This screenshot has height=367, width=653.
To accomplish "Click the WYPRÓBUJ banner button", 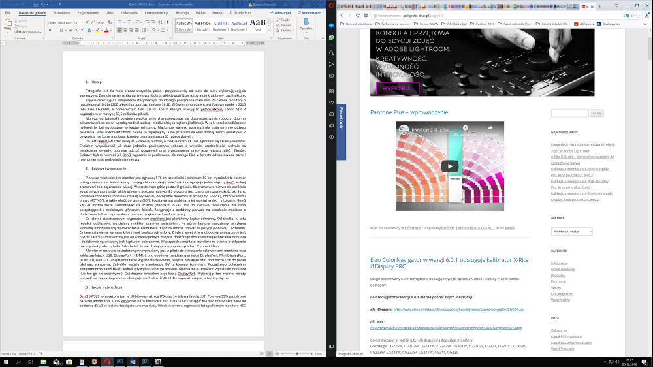I will (397, 88).
